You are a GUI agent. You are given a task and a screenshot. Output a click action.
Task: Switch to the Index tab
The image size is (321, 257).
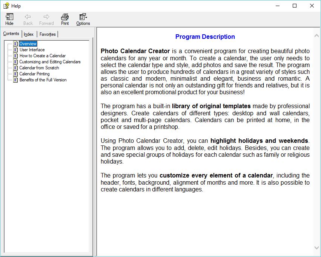[28, 34]
